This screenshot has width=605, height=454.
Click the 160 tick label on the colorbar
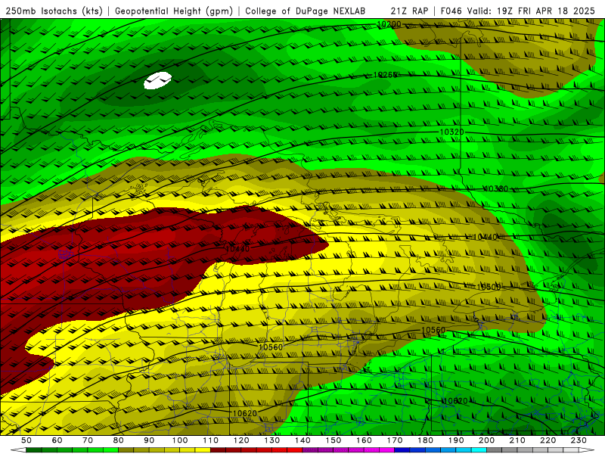click(364, 440)
